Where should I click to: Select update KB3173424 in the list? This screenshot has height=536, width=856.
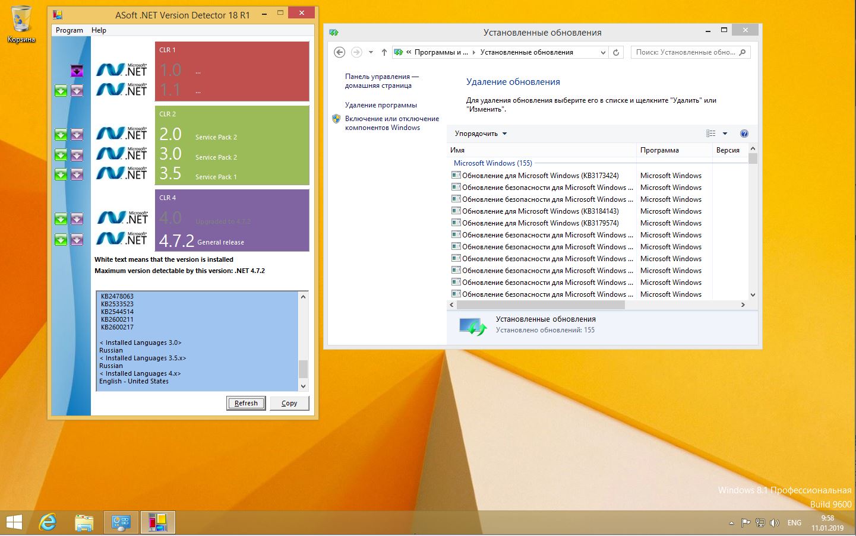[x=540, y=176]
